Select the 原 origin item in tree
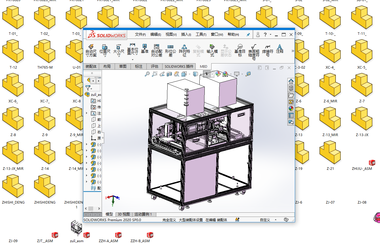This screenshot has width=380, height=243. pos(96,138)
